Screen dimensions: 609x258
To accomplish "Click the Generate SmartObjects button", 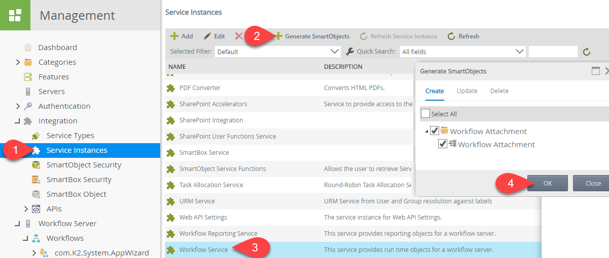I will 312,36.
